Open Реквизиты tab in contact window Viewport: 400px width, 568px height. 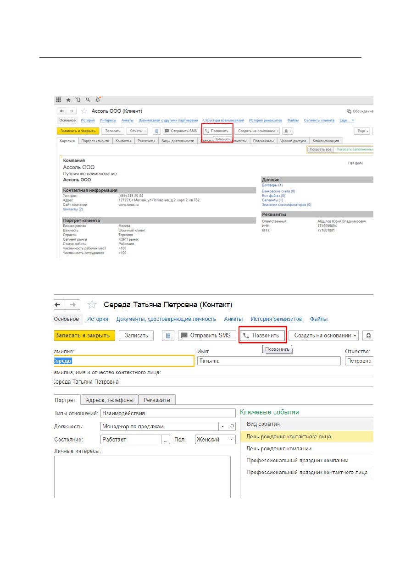[x=157, y=400]
